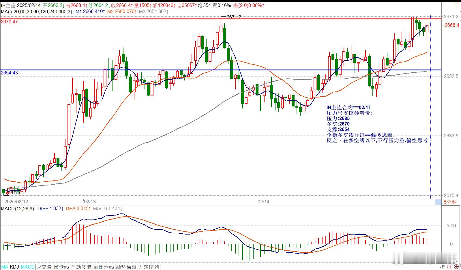Select the 自动波浪 indicator tab
This screenshot has width=461, height=270.
pos(81,267)
